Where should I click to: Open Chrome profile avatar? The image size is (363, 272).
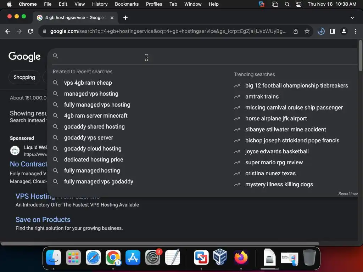(x=344, y=31)
